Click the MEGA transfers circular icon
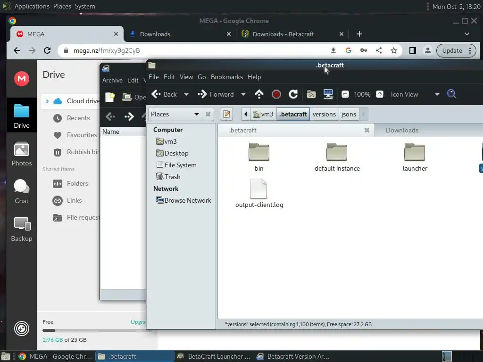This screenshot has width=483, height=362. [x=22, y=329]
